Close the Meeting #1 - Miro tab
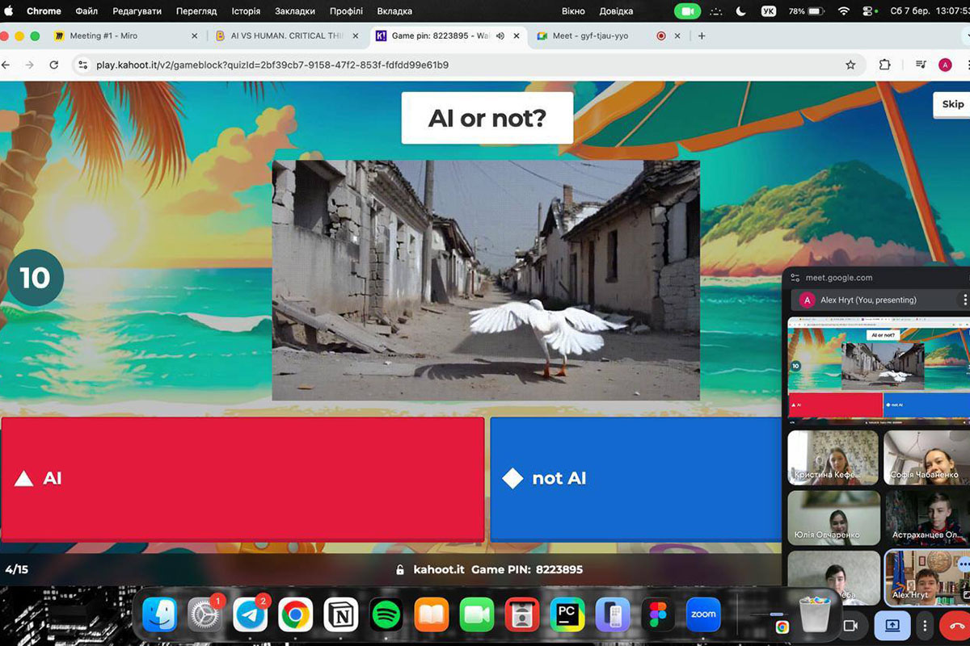Viewport: 970px width, 646px height. (x=194, y=36)
